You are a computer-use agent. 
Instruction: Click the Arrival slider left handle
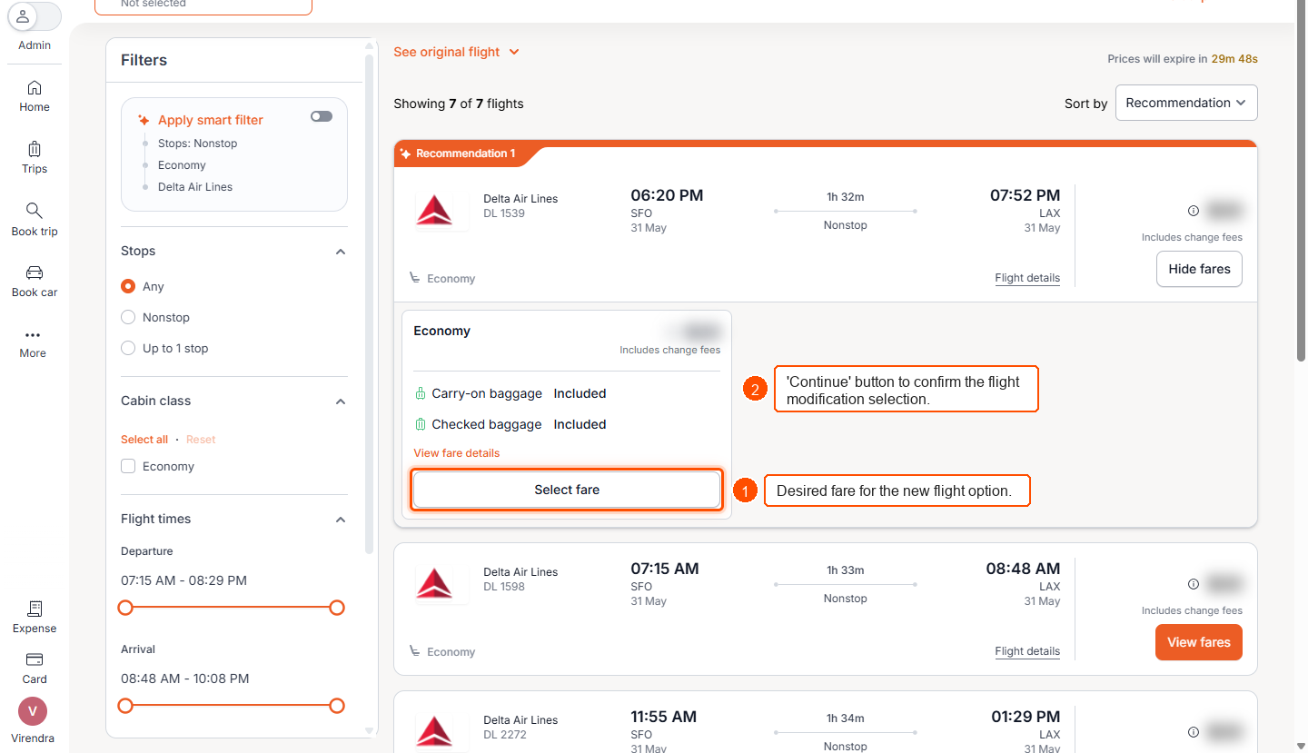[125, 706]
